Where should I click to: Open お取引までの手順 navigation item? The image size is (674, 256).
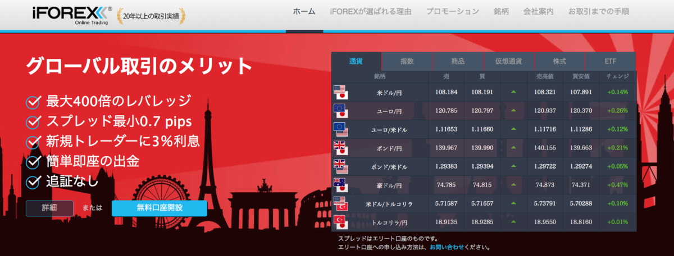pos(599,11)
